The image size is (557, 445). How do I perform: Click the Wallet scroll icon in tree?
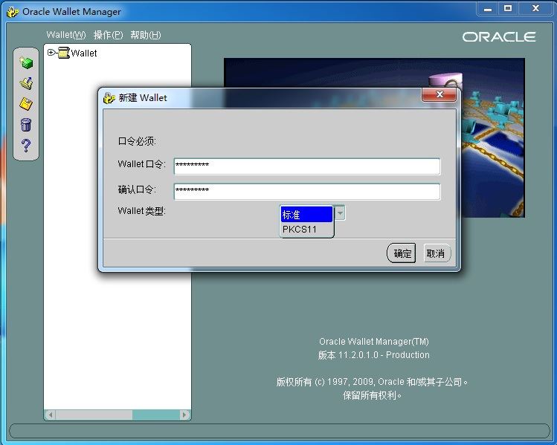[64, 53]
